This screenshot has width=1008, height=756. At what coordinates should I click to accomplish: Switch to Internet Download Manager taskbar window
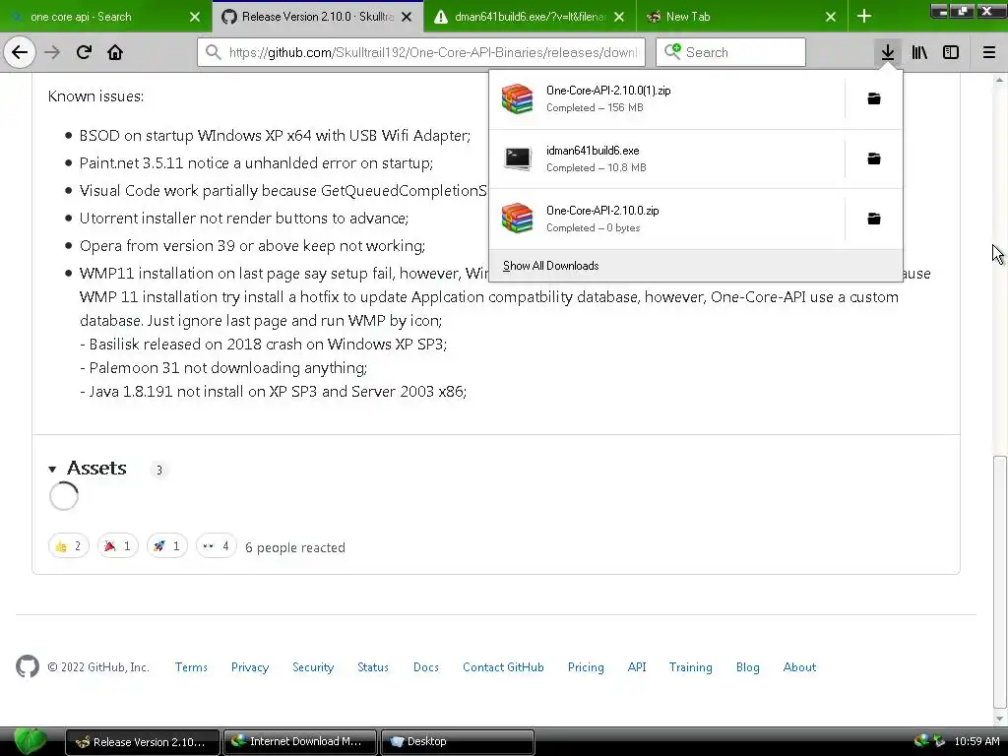pos(300,742)
